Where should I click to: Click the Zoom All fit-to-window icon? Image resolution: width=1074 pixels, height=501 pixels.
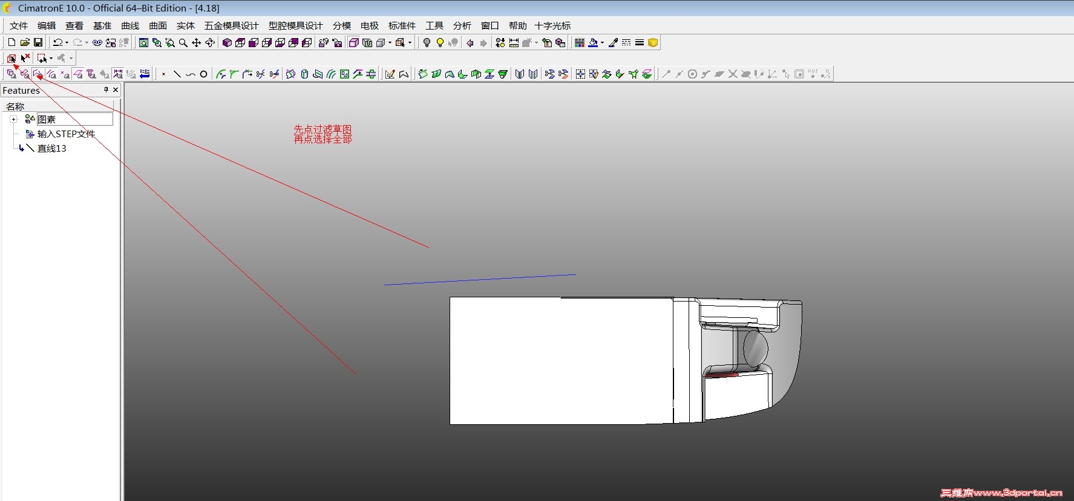[x=143, y=42]
